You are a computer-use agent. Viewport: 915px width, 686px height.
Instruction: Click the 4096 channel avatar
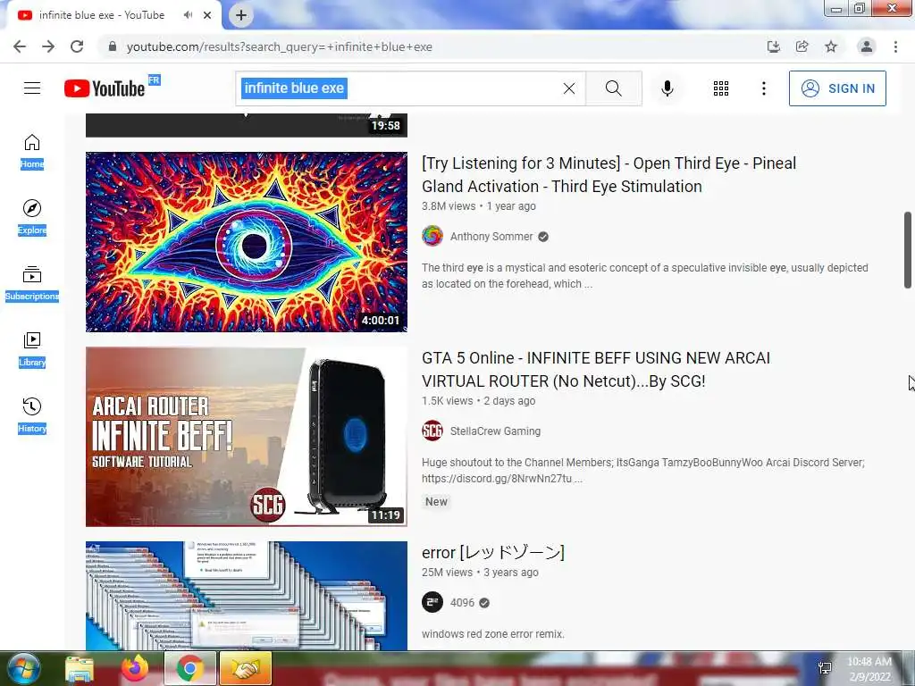pyautogui.click(x=432, y=603)
